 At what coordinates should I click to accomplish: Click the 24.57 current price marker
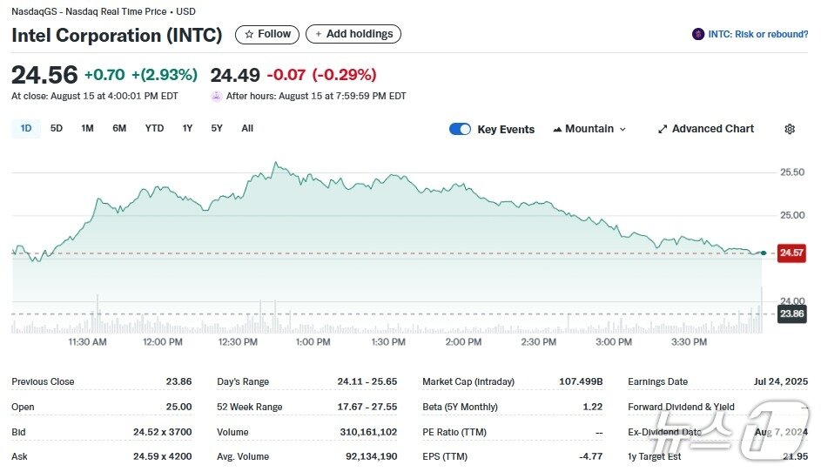click(x=791, y=253)
